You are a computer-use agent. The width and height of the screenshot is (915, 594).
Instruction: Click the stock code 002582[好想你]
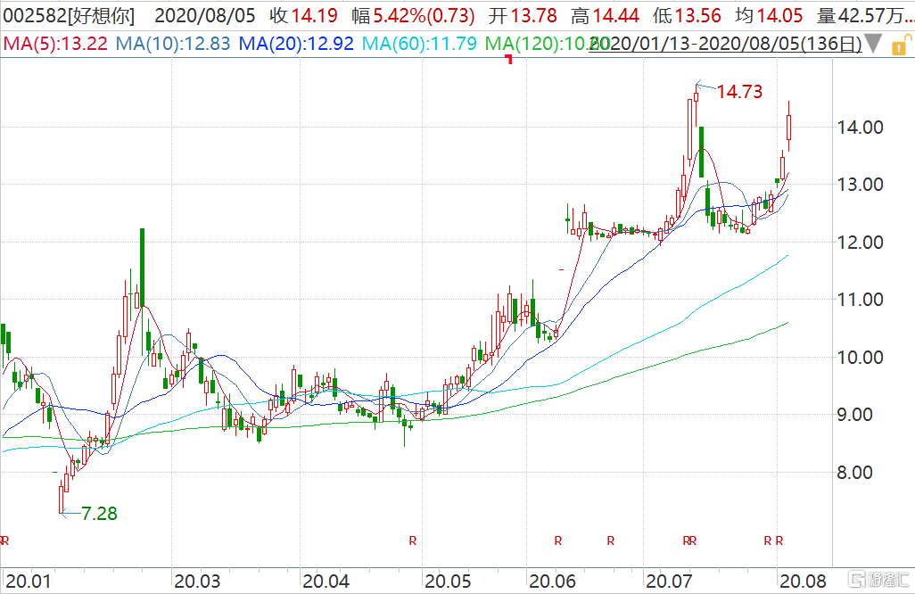click(69, 16)
